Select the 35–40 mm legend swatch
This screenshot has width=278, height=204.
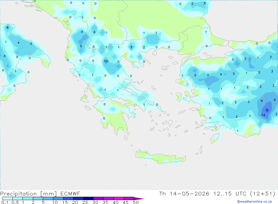coord(109,198)
